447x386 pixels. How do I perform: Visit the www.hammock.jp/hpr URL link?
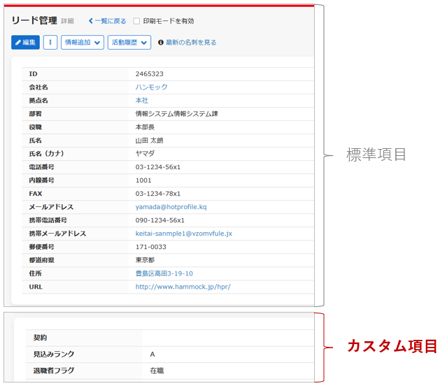tap(183, 287)
